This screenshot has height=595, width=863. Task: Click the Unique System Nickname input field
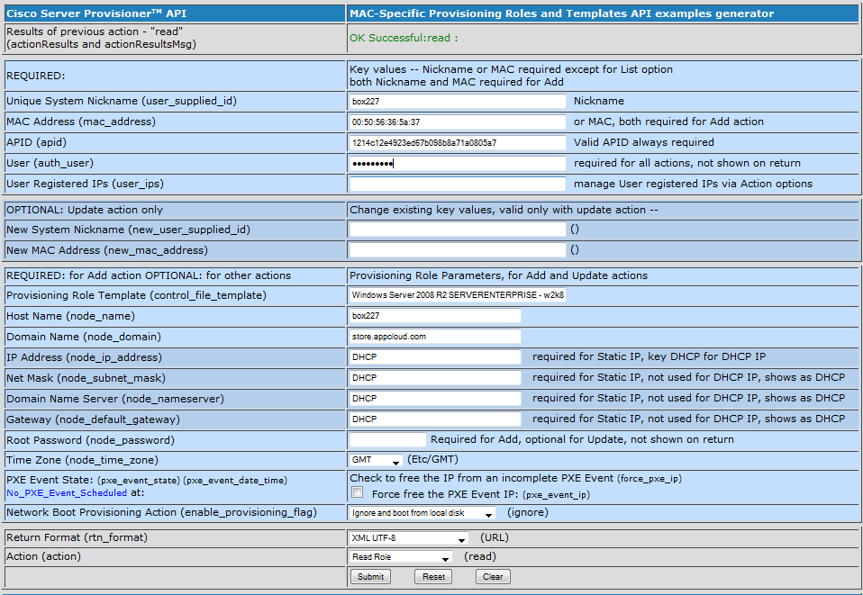click(x=458, y=101)
